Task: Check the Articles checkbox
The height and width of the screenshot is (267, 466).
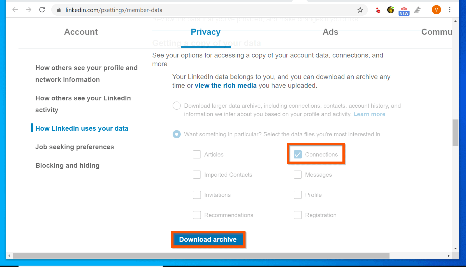Action: (197, 154)
